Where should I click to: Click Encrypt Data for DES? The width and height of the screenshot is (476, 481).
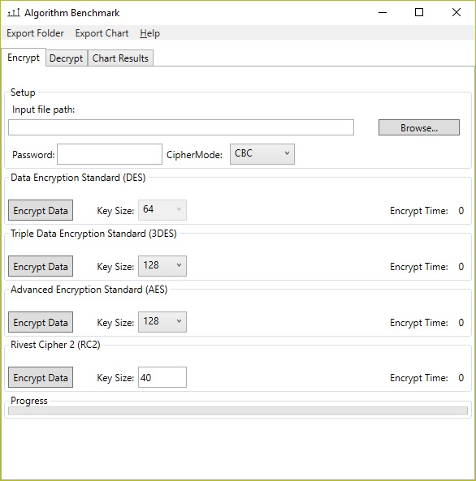pos(41,210)
